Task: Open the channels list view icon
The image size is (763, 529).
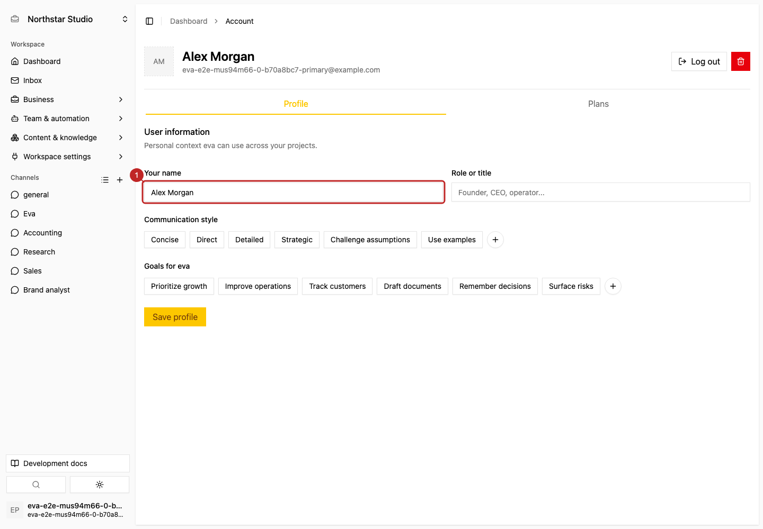Action: click(105, 180)
